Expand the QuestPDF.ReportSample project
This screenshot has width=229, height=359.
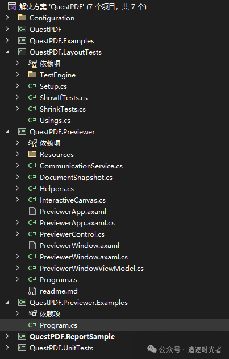click(x=7, y=336)
